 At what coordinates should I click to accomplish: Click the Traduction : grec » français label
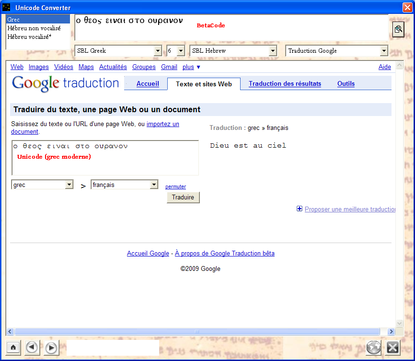tap(249, 128)
